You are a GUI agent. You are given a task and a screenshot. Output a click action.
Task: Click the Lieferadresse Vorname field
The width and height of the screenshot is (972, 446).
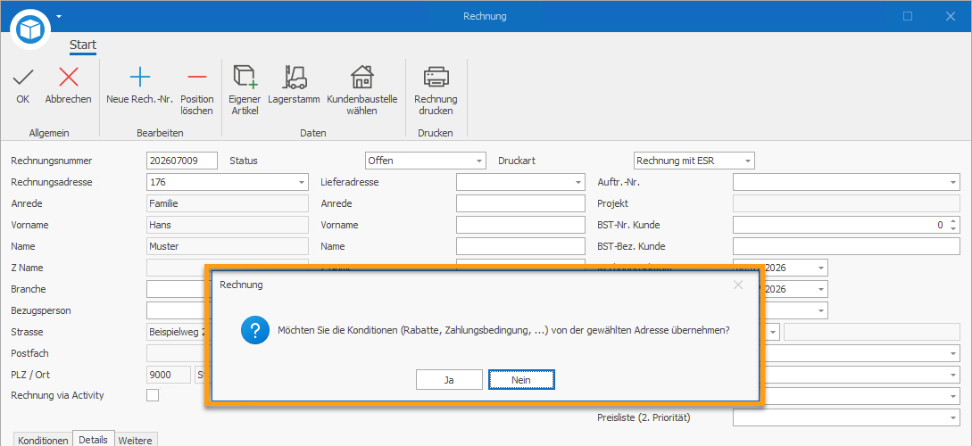tap(520, 225)
